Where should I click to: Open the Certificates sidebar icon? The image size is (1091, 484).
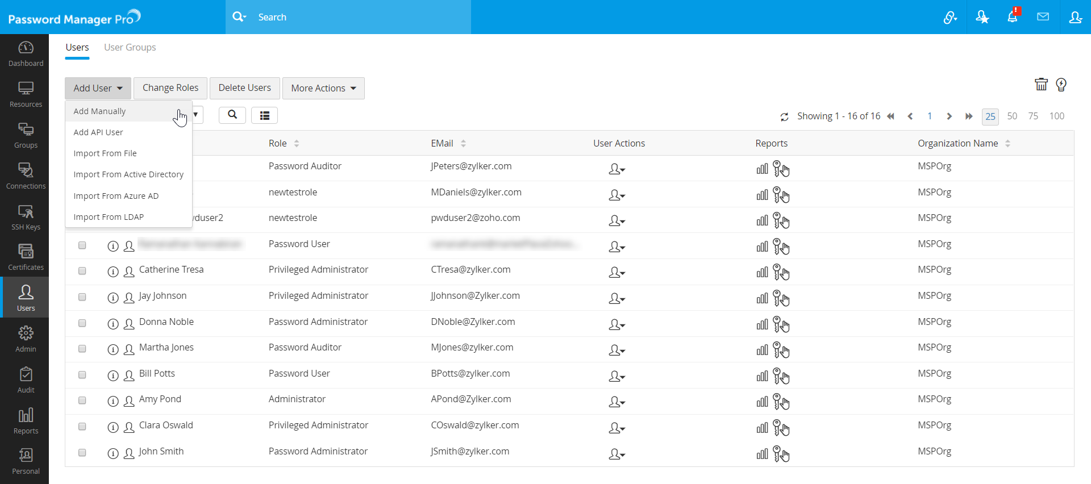(26, 257)
